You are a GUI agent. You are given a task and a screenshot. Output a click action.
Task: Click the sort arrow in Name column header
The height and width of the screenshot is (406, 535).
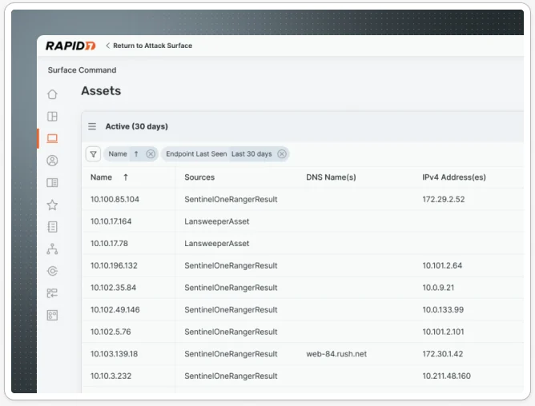pos(126,177)
